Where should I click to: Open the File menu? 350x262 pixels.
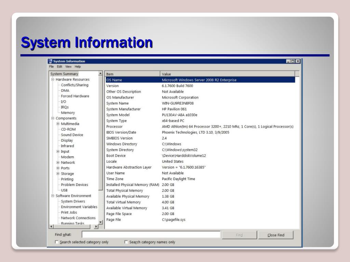pyautogui.click(x=51, y=67)
